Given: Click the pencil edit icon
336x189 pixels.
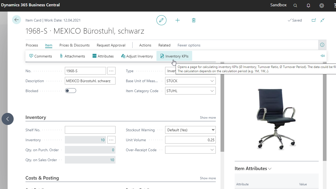Looking at the screenshot, I should [x=161, y=20].
